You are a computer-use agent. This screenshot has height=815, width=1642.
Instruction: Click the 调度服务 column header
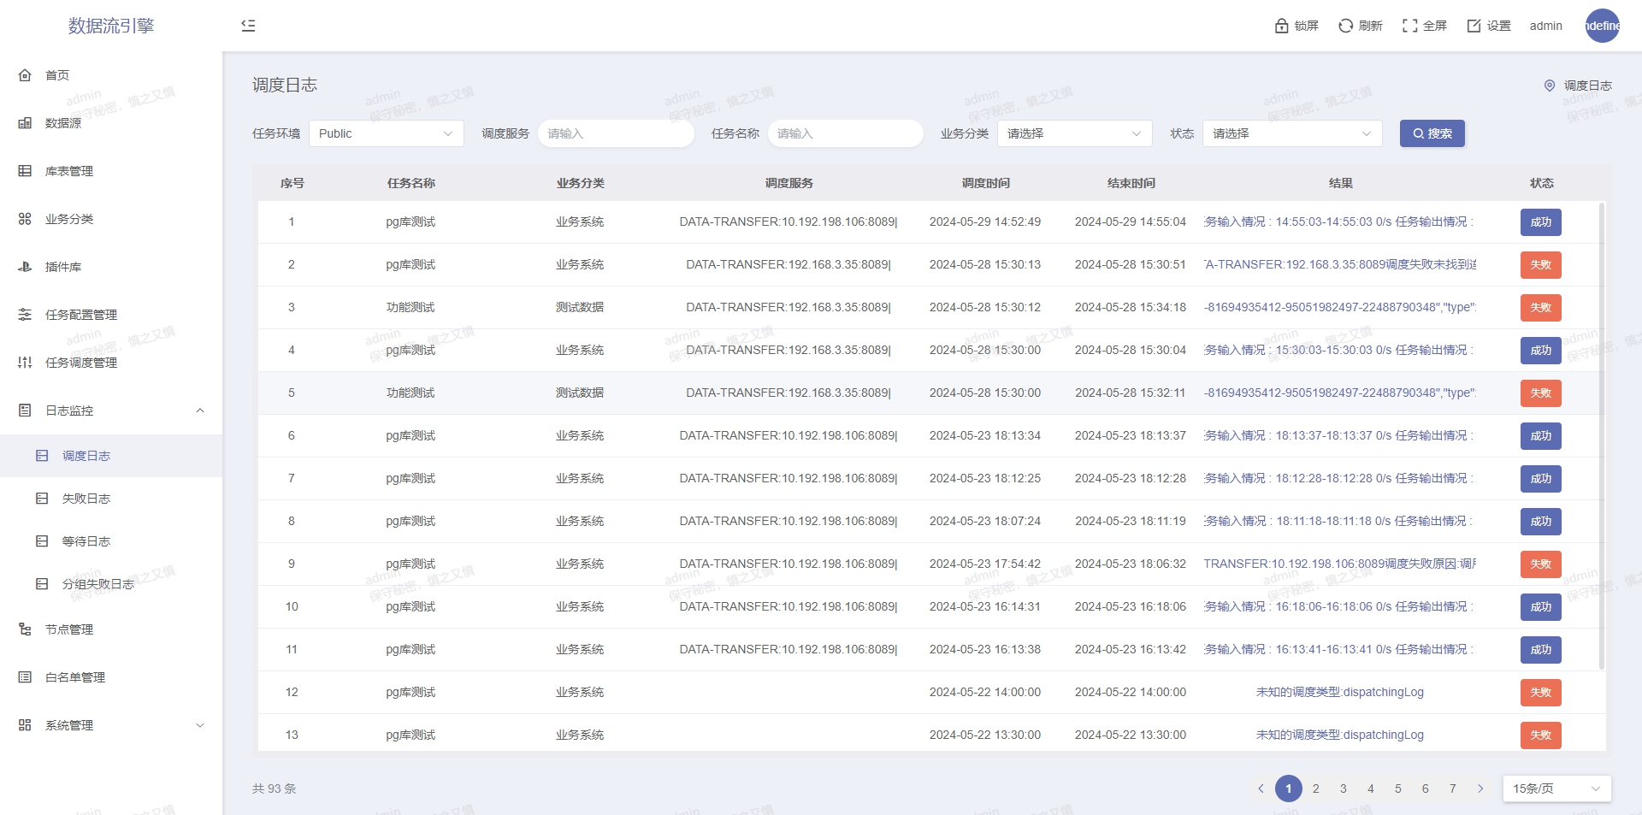tap(789, 183)
